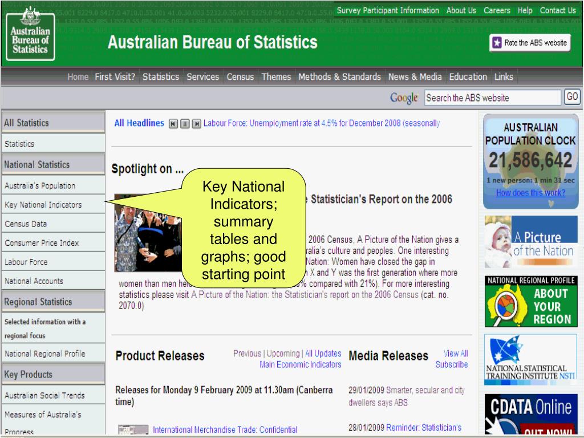Open National Accounts sidebar link
Viewport: 584px width, 438px height.
click(53, 281)
